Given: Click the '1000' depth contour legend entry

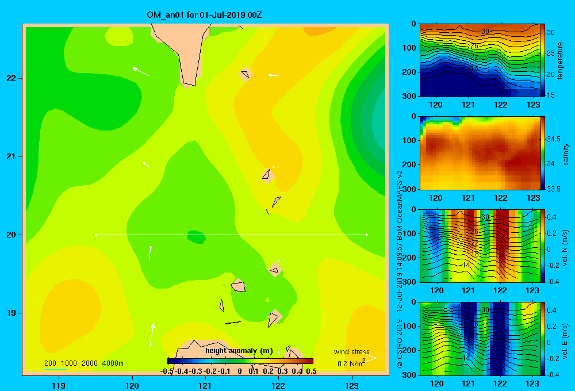Looking at the screenshot, I should (x=68, y=363).
